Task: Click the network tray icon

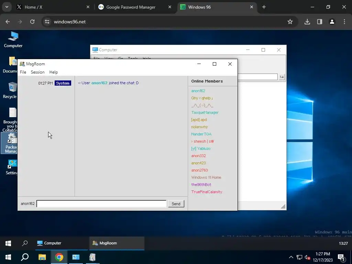Action: point(299,257)
